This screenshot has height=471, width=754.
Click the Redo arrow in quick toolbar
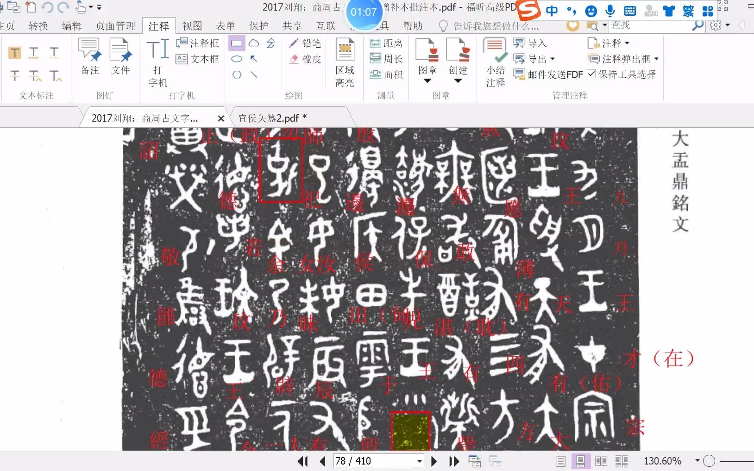[x=63, y=7]
